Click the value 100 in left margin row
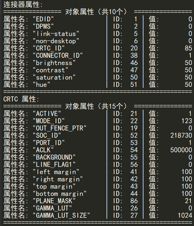This screenshot has width=194, height=226. [187, 172]
